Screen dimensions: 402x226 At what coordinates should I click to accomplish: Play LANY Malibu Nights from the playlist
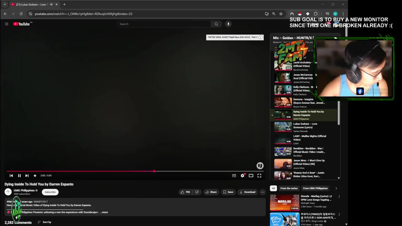[x=304, y=139]
